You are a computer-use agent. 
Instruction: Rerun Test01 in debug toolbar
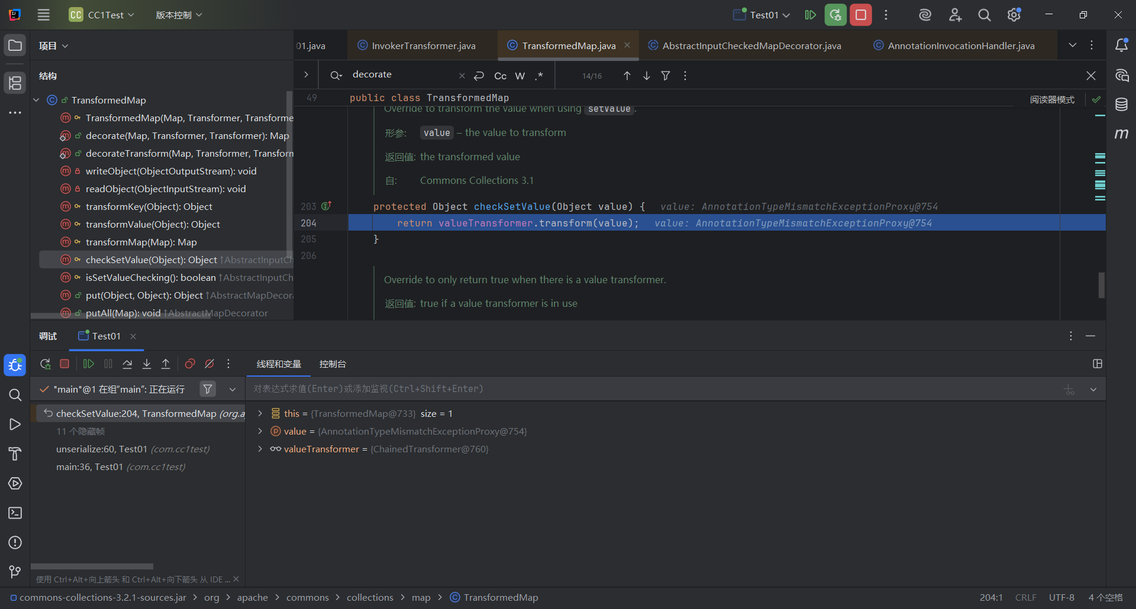point(45,364)
